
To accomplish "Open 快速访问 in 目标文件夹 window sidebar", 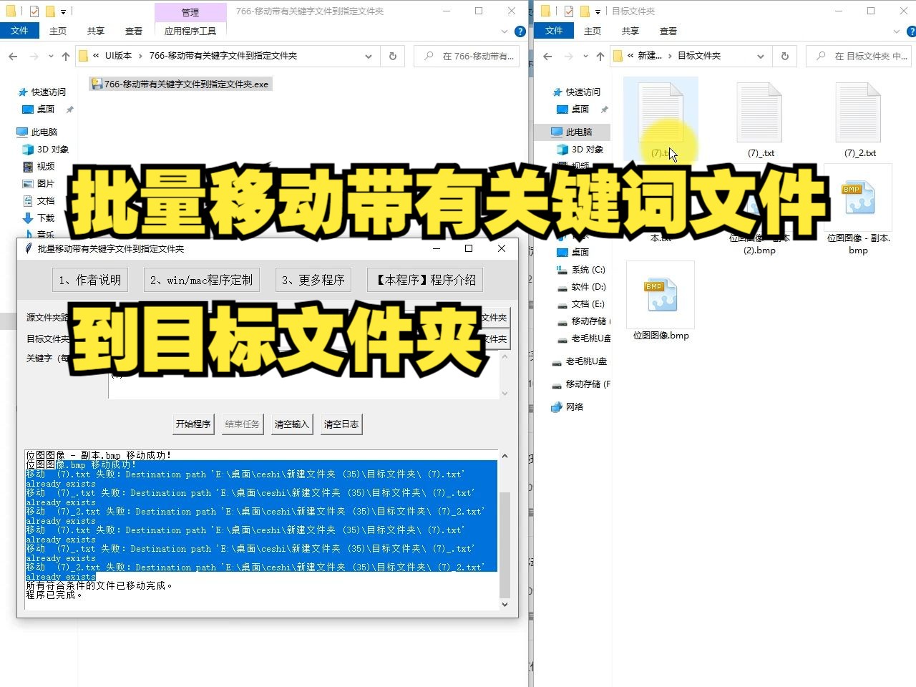I will tap(577, 92).
